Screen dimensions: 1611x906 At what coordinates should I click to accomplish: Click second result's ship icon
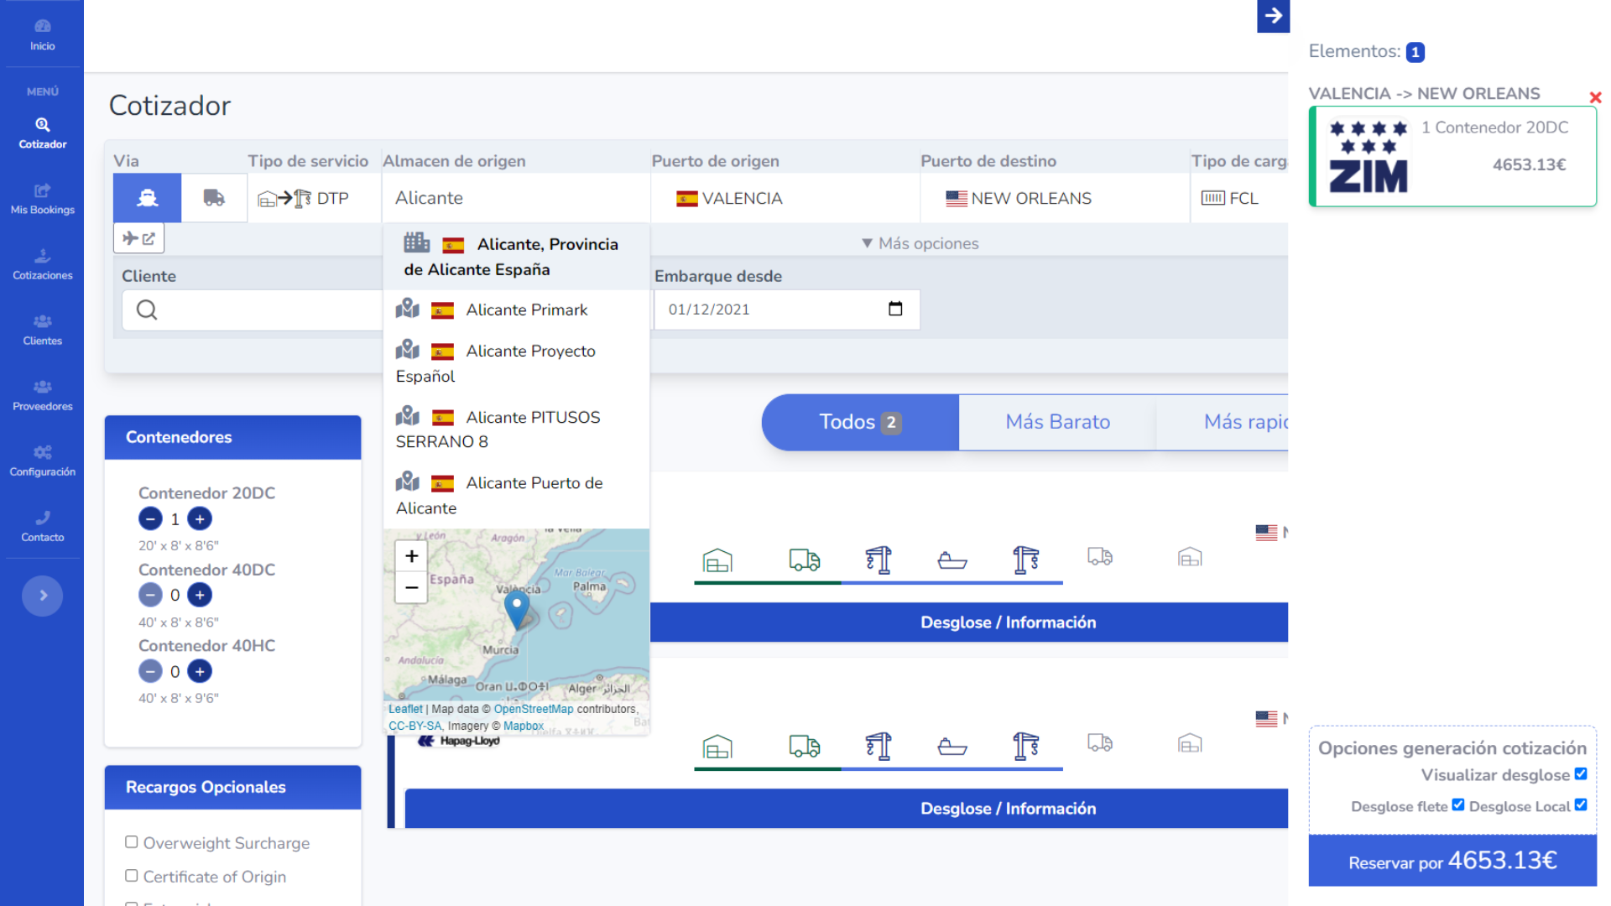pos(952,746)
